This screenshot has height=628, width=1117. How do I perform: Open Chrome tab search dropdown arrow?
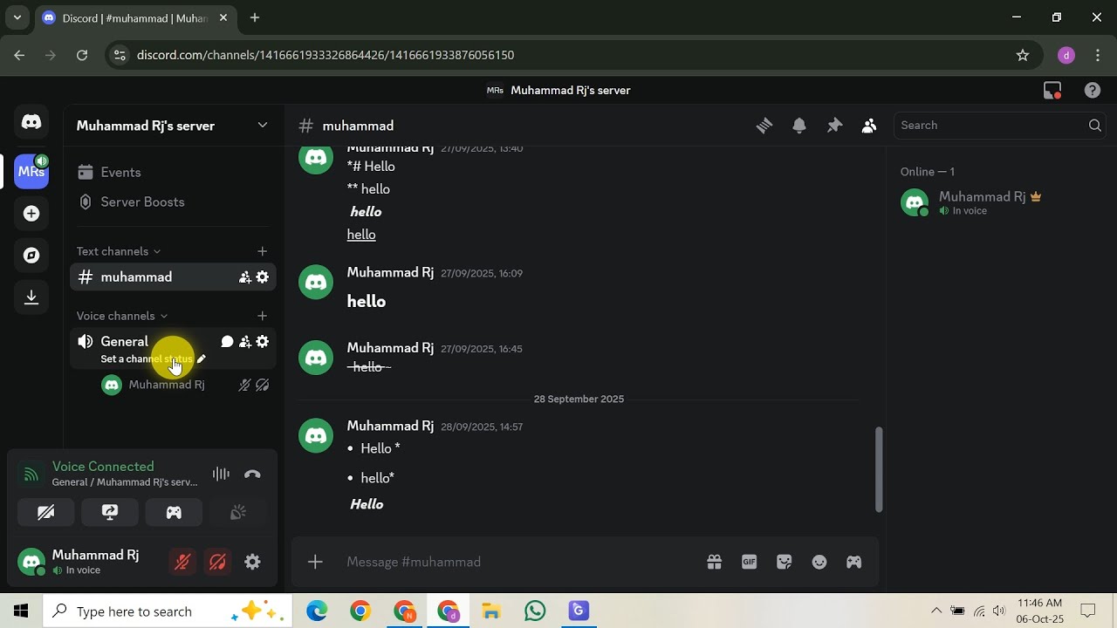(x=17, y=17)
